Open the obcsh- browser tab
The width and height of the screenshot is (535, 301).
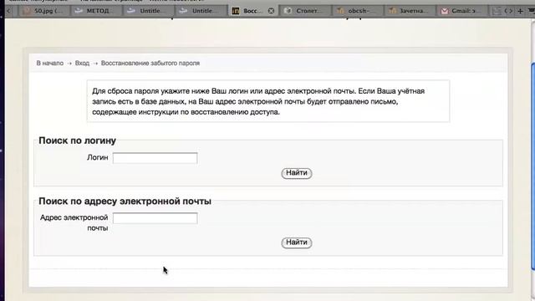point(357,11)
